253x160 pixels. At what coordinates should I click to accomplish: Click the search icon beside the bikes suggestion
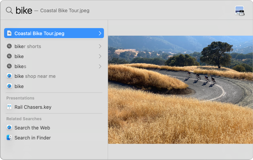click(9, 66)
